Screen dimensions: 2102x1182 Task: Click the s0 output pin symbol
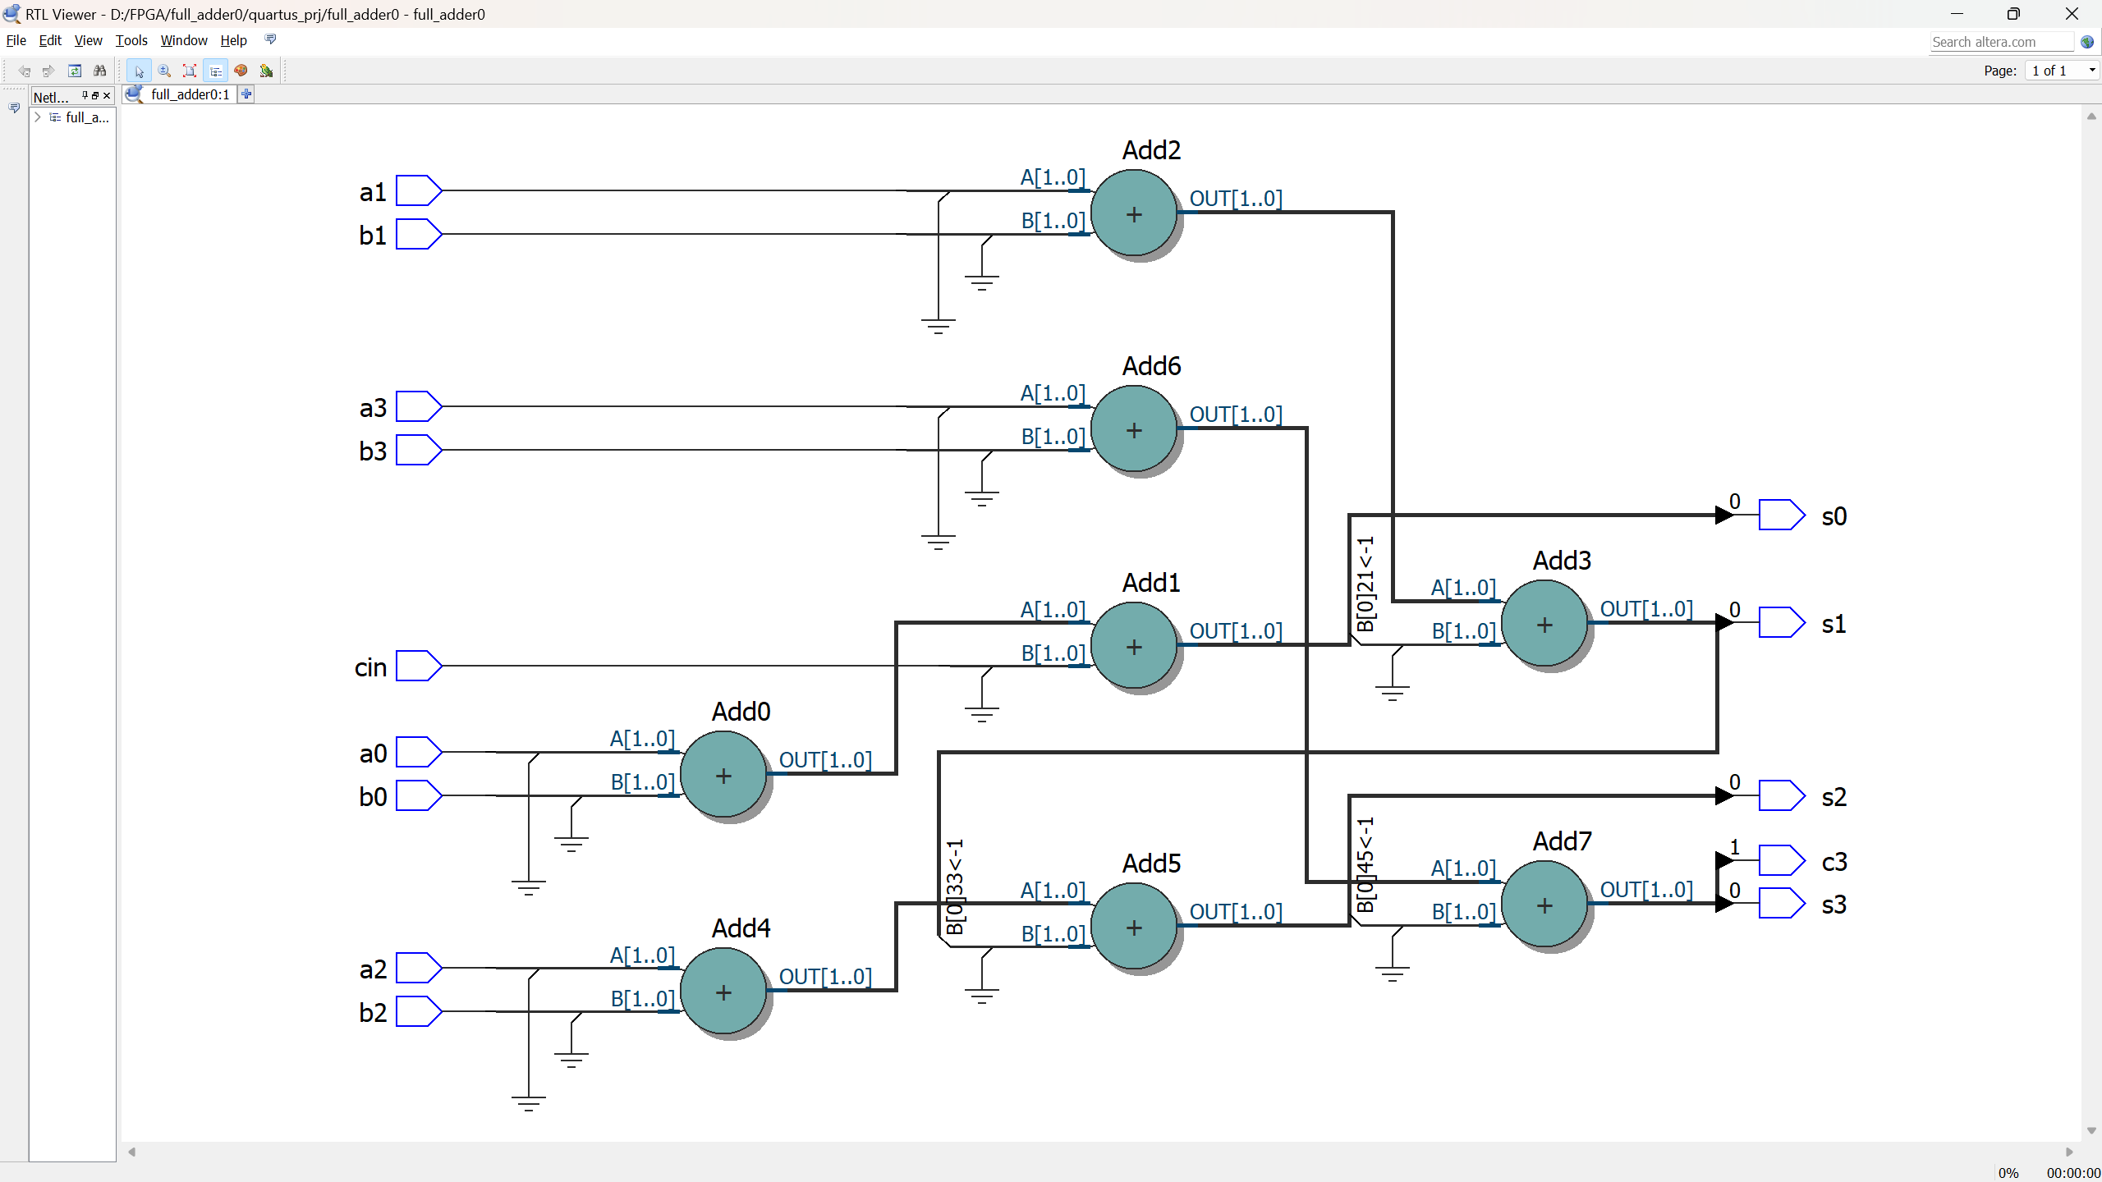click(x=1782, y=515)
